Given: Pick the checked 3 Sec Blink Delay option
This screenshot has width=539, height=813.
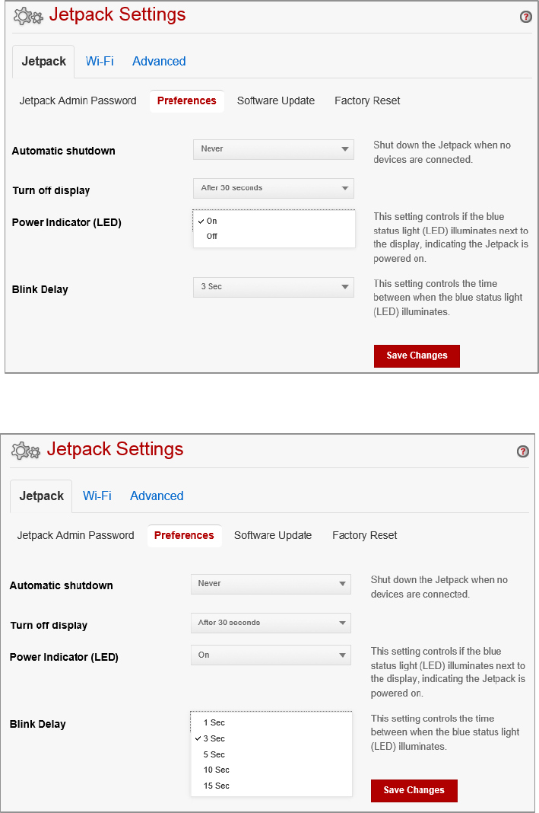Looking at the screenshot, I should tap(271, 738).
